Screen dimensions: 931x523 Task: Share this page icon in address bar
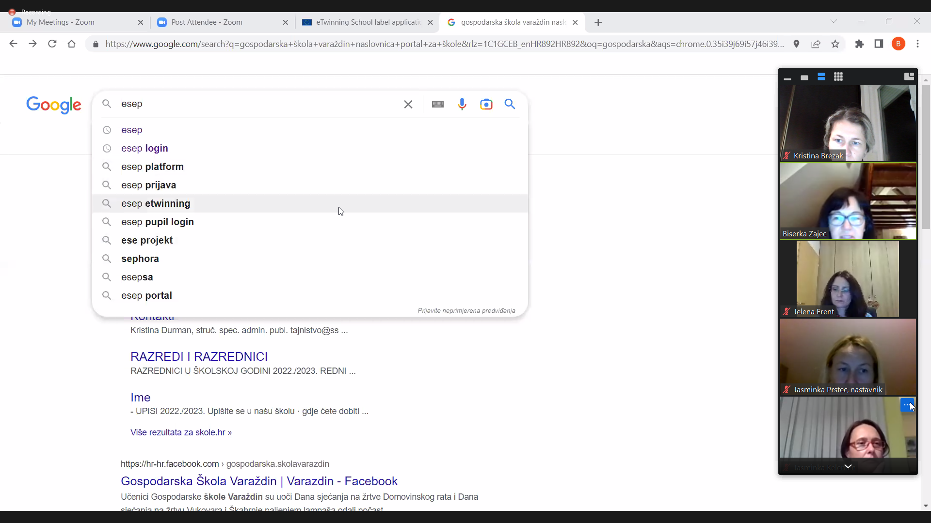[816, 44]
